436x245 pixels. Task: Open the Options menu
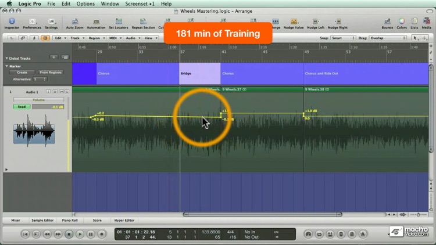(85, 3)
